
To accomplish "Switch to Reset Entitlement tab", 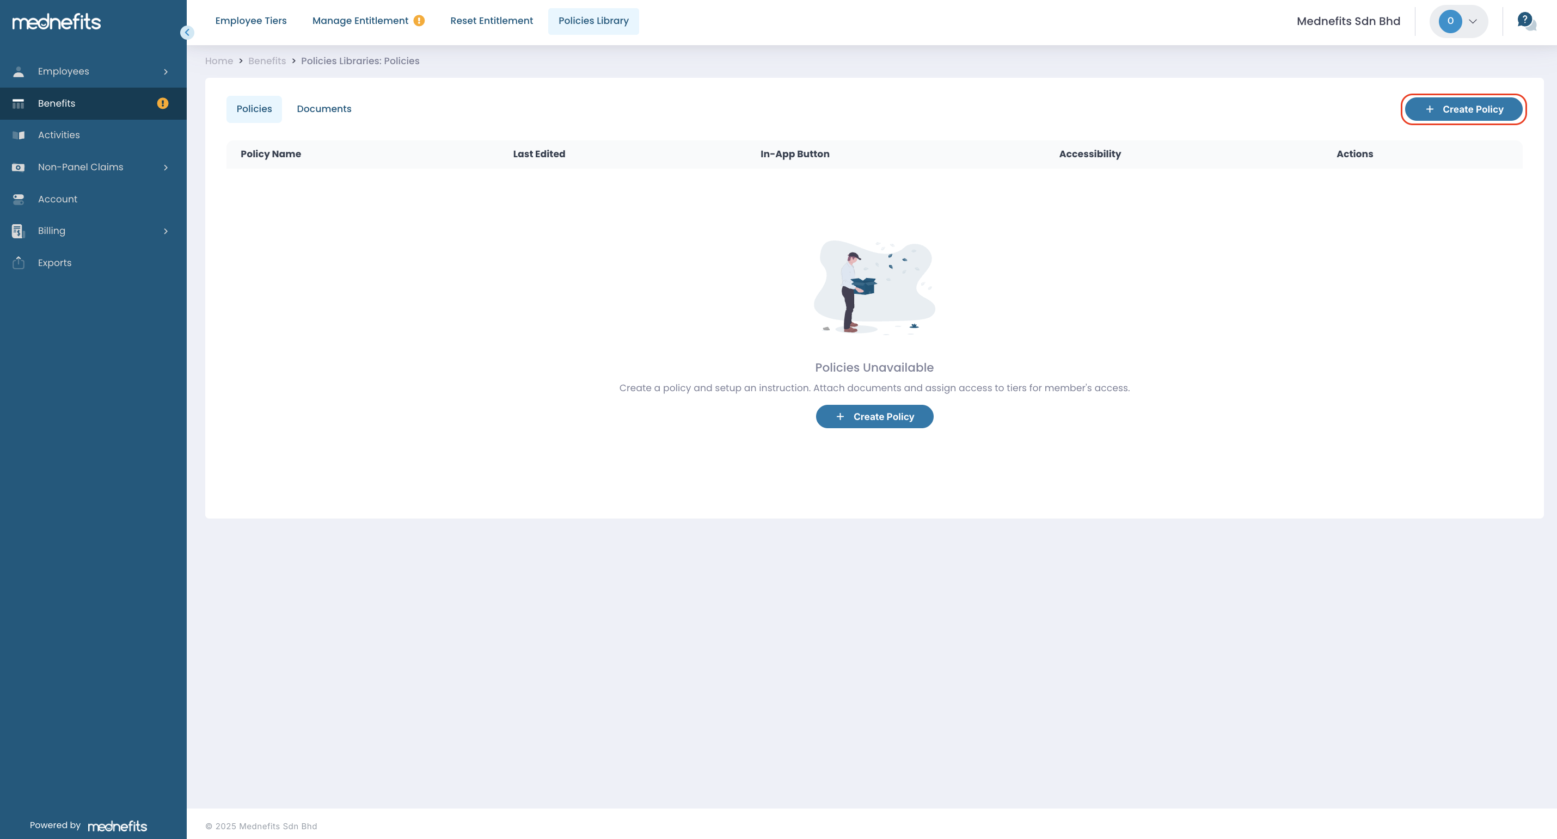I will tap(492, 21).
